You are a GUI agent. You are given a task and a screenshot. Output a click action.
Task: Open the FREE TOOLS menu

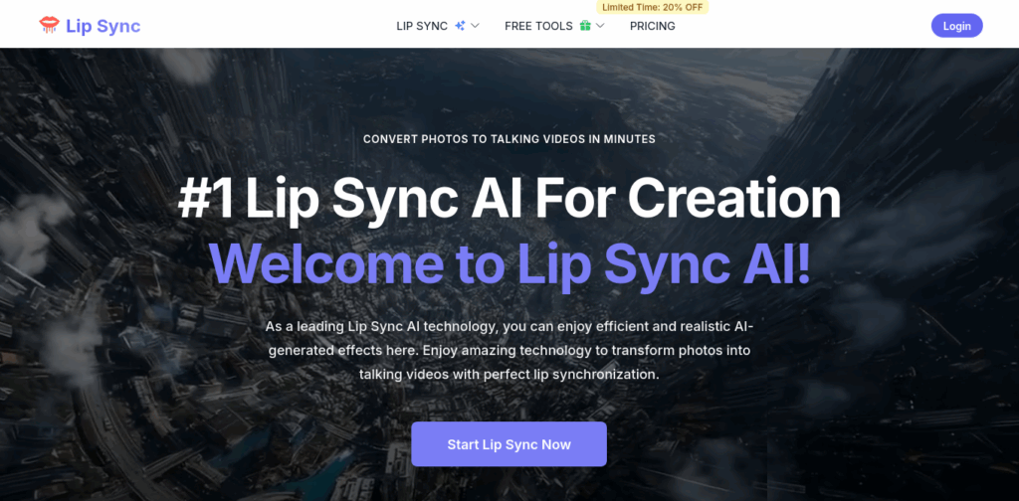tap(538, 26)
